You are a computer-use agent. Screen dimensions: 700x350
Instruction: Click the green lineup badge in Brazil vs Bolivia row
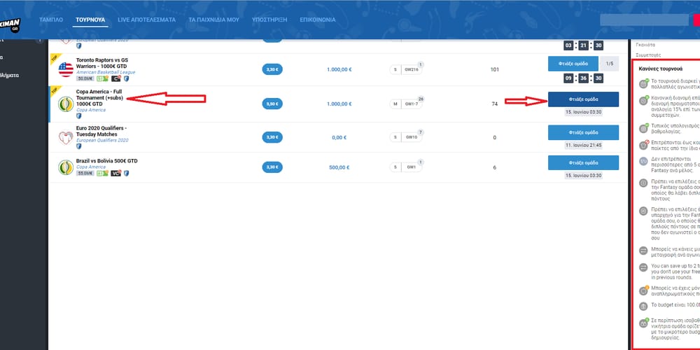point(103,173)
